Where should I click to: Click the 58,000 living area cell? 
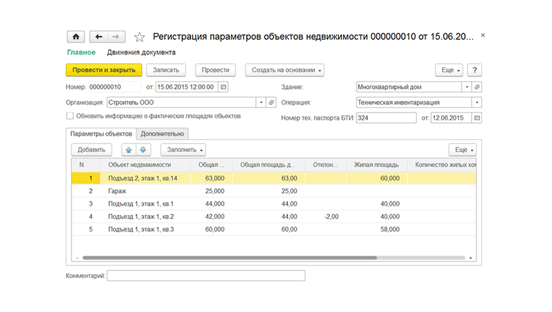(376, 230)
